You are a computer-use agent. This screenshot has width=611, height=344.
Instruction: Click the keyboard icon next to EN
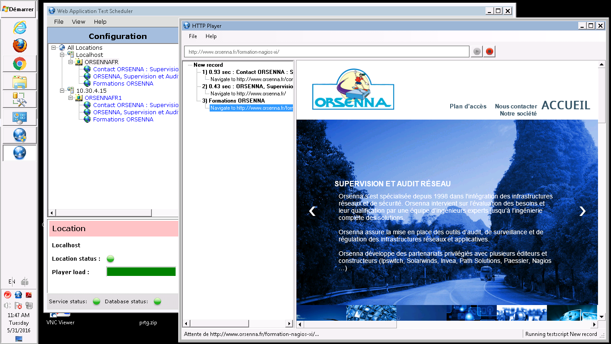point(25,282)
